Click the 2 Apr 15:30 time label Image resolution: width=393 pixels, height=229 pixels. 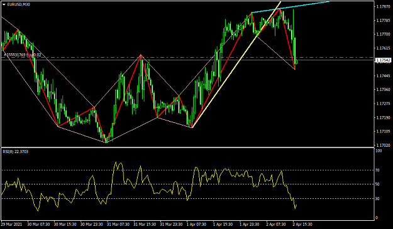point(303,225)
